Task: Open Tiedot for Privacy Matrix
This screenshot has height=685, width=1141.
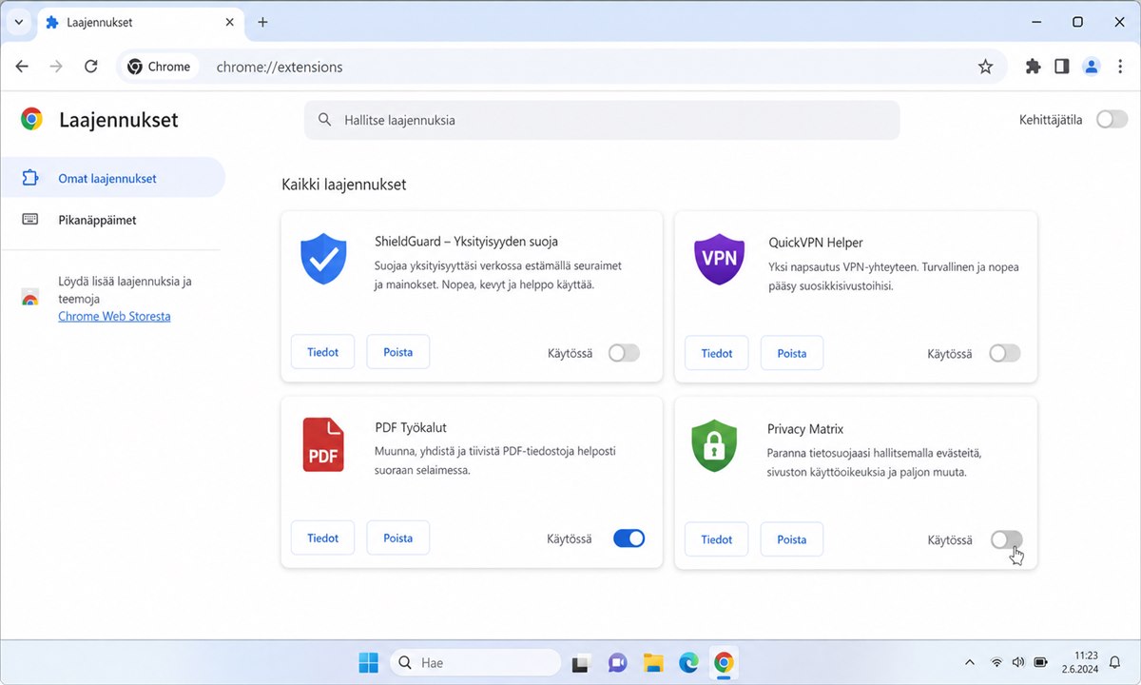Action: tap(717, 539)
